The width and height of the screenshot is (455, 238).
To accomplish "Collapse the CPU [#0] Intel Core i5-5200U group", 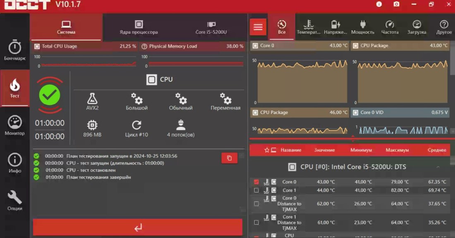I will (x=438, y=167).
